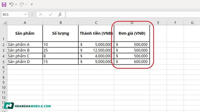Click cell 'Sản phẩm C'

click(25, 56)
